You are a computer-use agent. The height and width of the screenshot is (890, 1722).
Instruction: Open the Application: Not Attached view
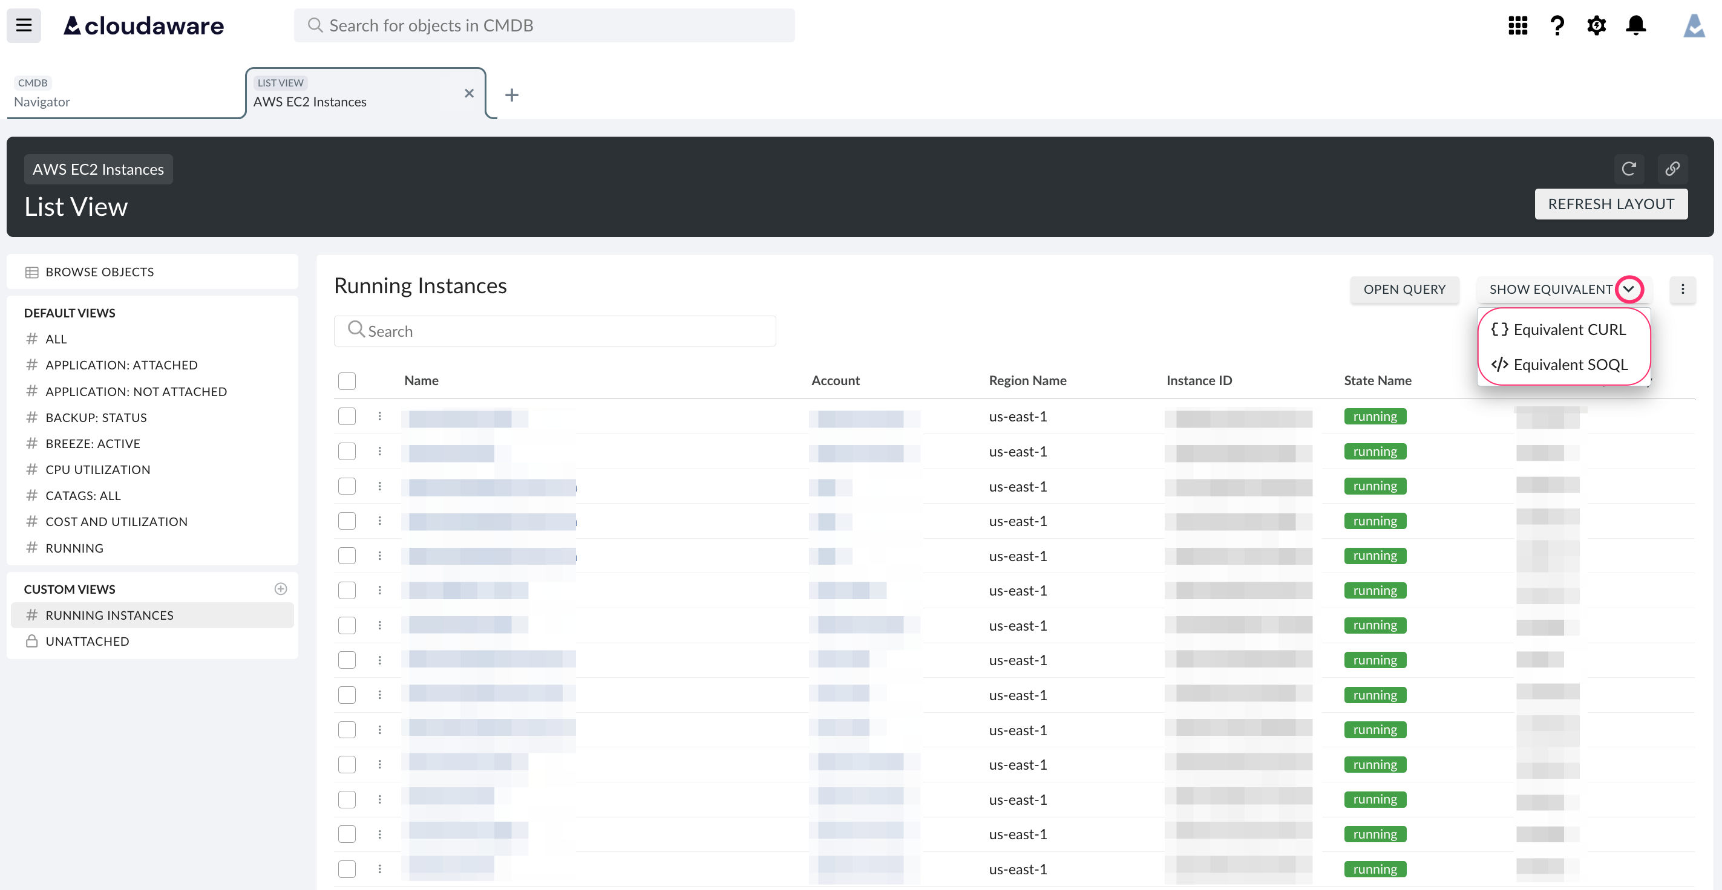pyautogui.click(x=152, y=392)
